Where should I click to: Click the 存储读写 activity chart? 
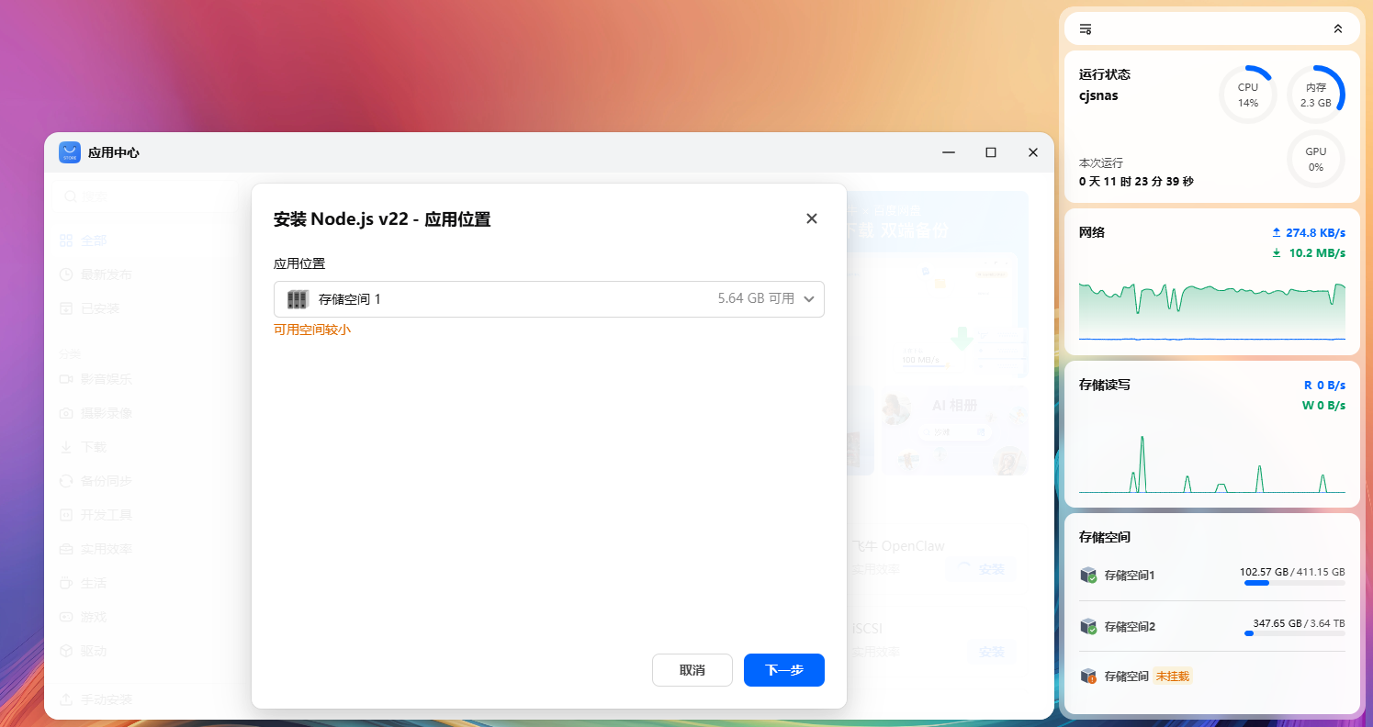pyautogui.click(x=1212, y=464)
